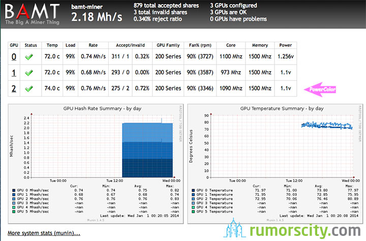Click 293 / 0 accepted shares cell
The image size is (366, 241).
click(120, 72)
